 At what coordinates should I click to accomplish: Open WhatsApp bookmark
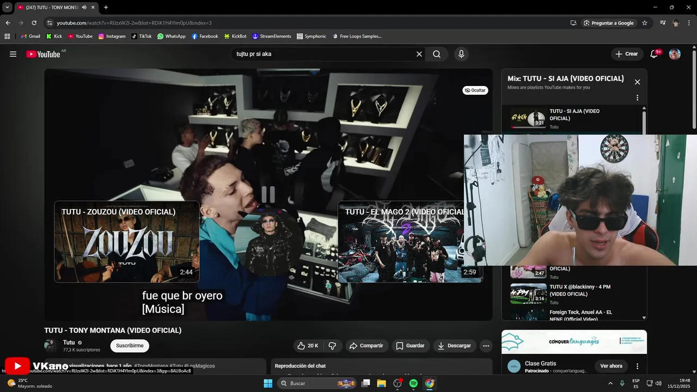pos(172,36)
